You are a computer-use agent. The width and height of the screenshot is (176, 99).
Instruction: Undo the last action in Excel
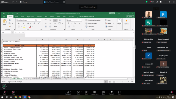tap(8, 13)
